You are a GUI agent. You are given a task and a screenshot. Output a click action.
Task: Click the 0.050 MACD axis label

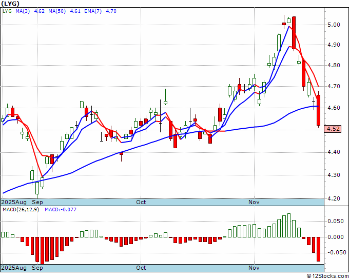[x=336, y=221]
